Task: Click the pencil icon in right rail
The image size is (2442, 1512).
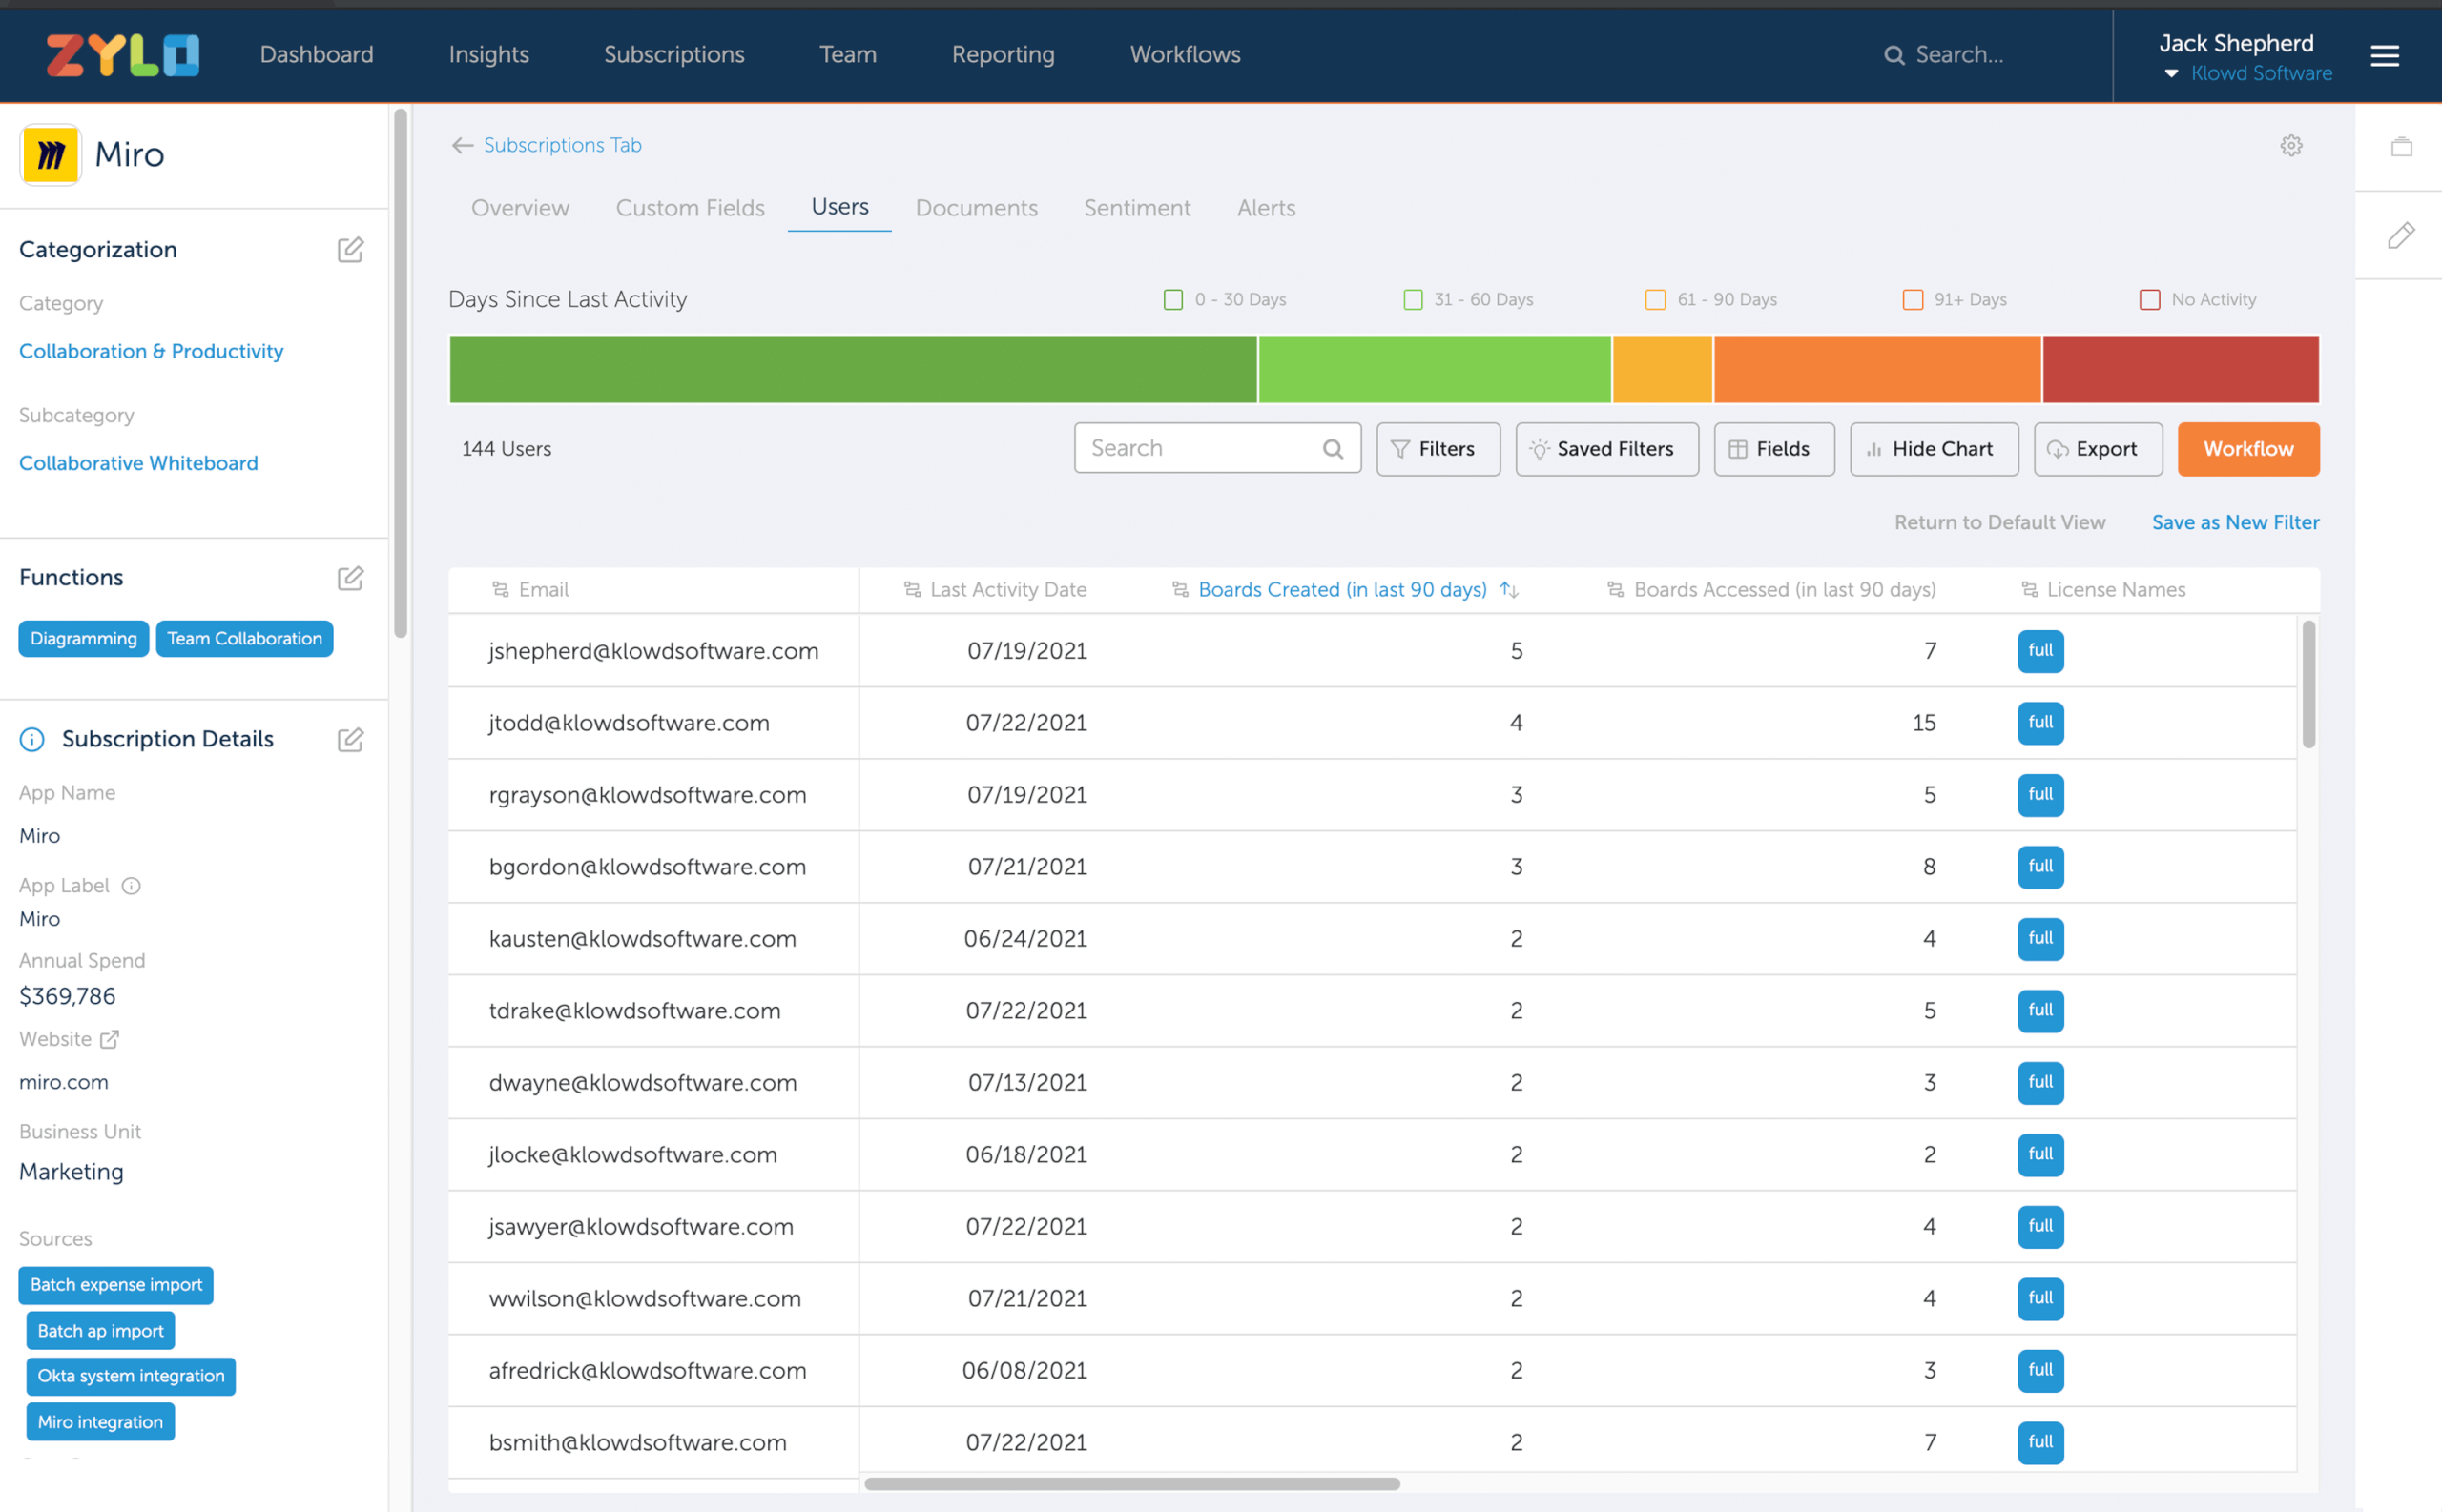Action: (x=2401, y=235)
